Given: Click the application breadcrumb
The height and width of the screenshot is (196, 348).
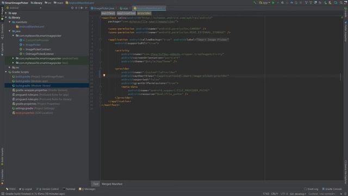Looking at the screenshot, I should click(x=126, y=13).
